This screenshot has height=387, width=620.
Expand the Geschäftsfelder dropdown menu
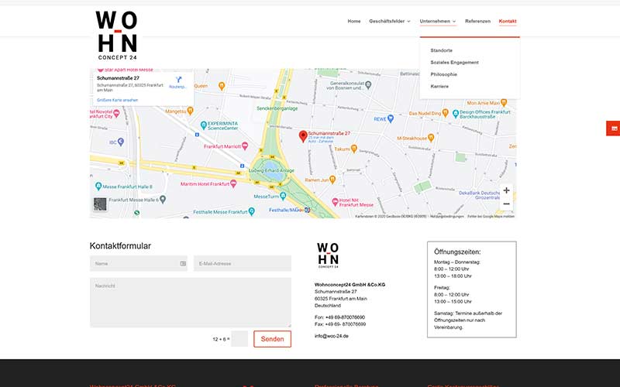[390, 22]
